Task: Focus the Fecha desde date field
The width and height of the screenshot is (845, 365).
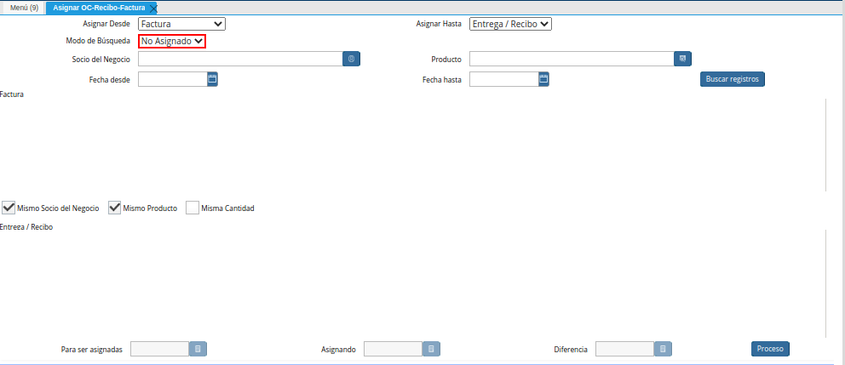Action: click(172, 79)
